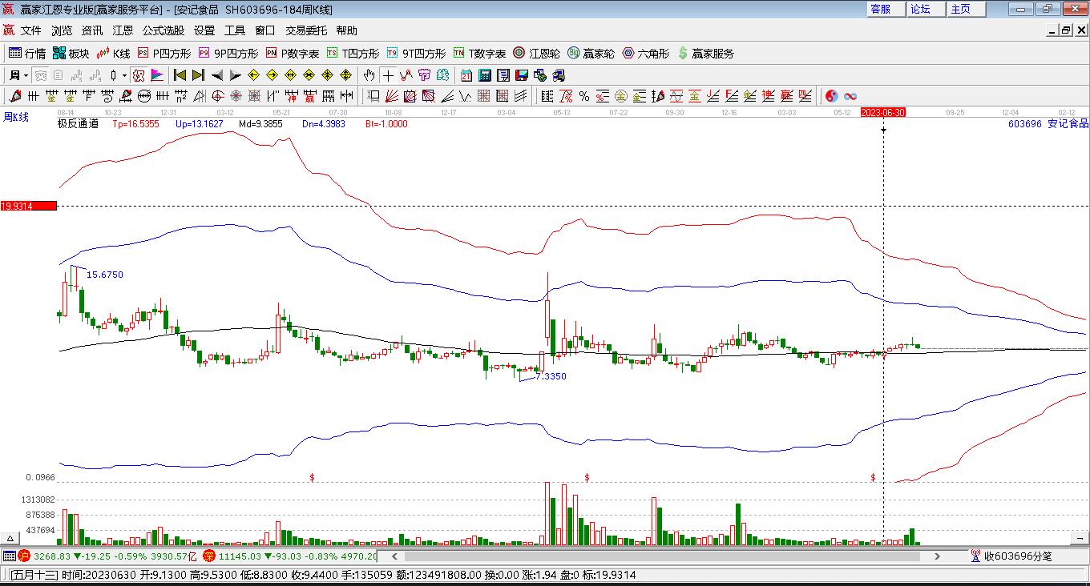Viewport: 1090px width, 586px height.
Task: Click the percent sign tool icon
Action: (x=584, y=96)
